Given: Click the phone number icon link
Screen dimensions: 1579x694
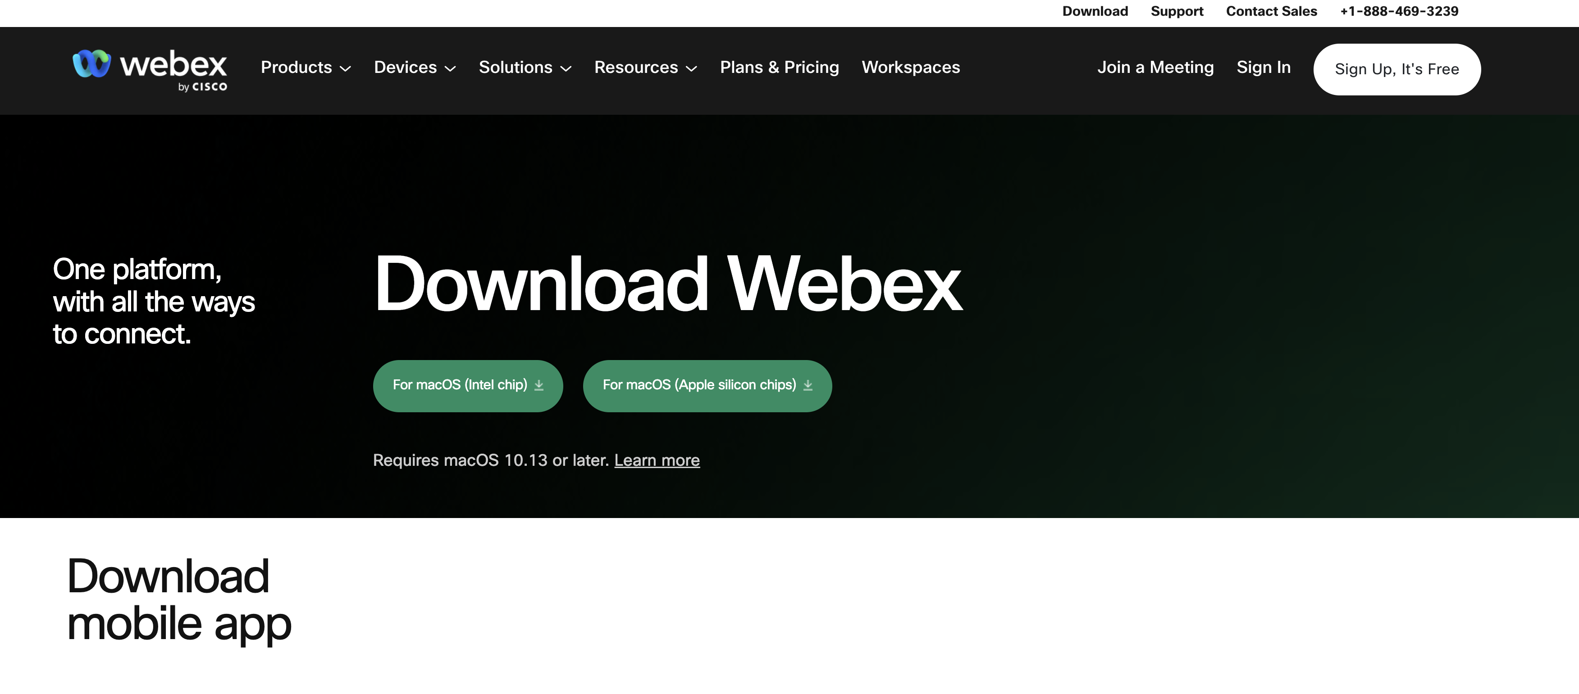Looking at the screenshot, I should pos(1399,12).
